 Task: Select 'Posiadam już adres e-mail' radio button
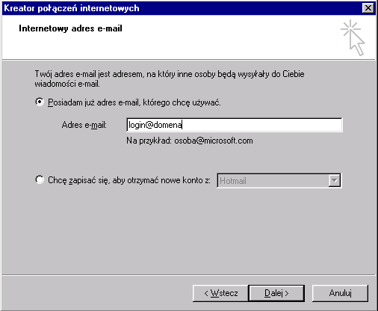click(40, 102)
